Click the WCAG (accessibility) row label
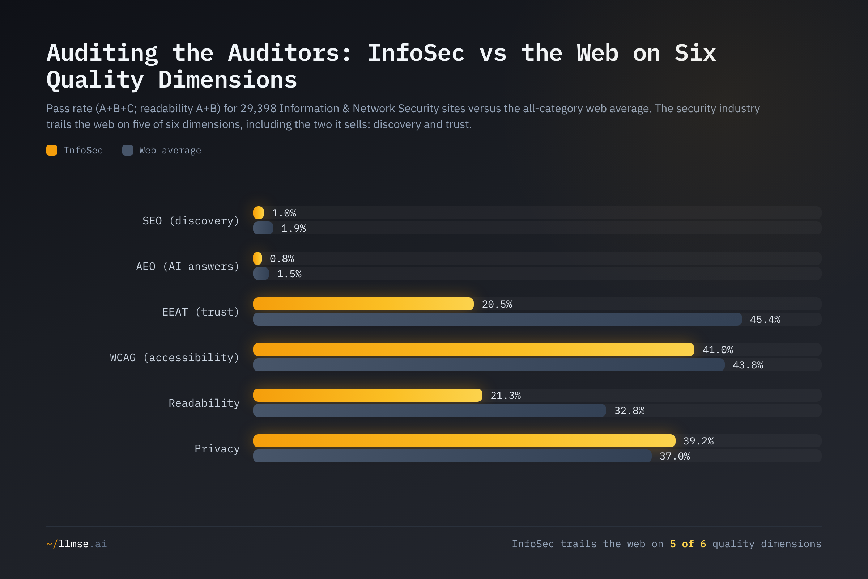The width and height of the screenshot is (868, 579). (175, 358)
